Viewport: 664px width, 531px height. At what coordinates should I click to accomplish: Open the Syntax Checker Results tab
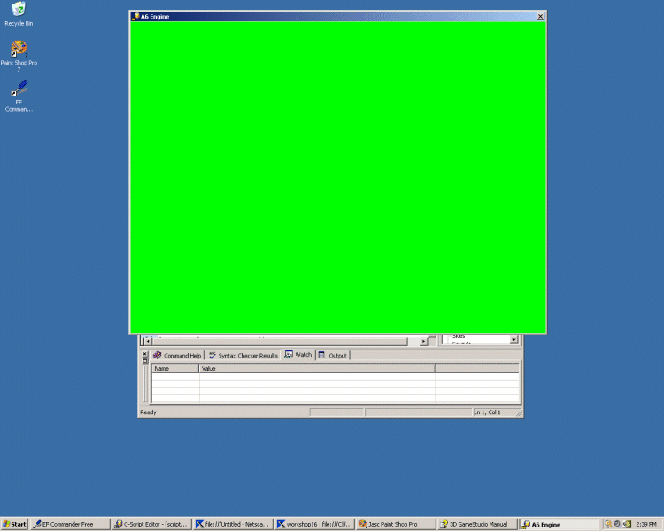(243, 355)
